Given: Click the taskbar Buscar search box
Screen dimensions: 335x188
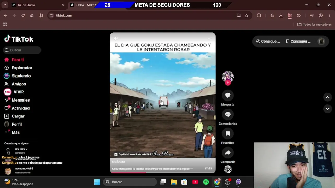Looking at the screenshot, I should tap(130, 182).
